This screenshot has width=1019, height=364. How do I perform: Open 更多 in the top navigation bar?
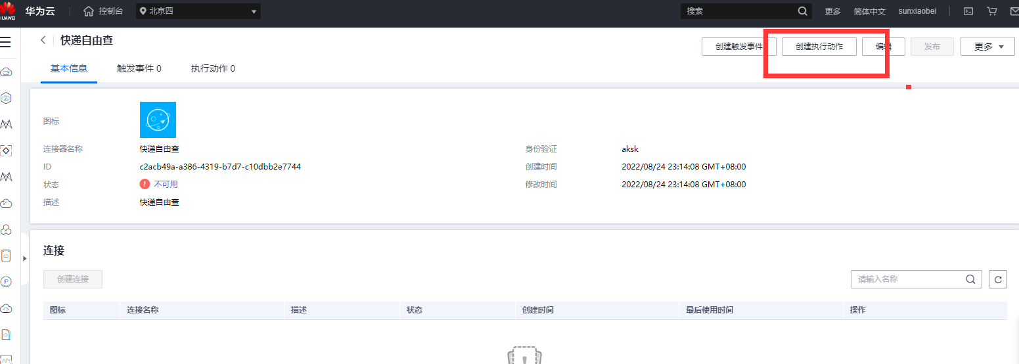(832, 11)
